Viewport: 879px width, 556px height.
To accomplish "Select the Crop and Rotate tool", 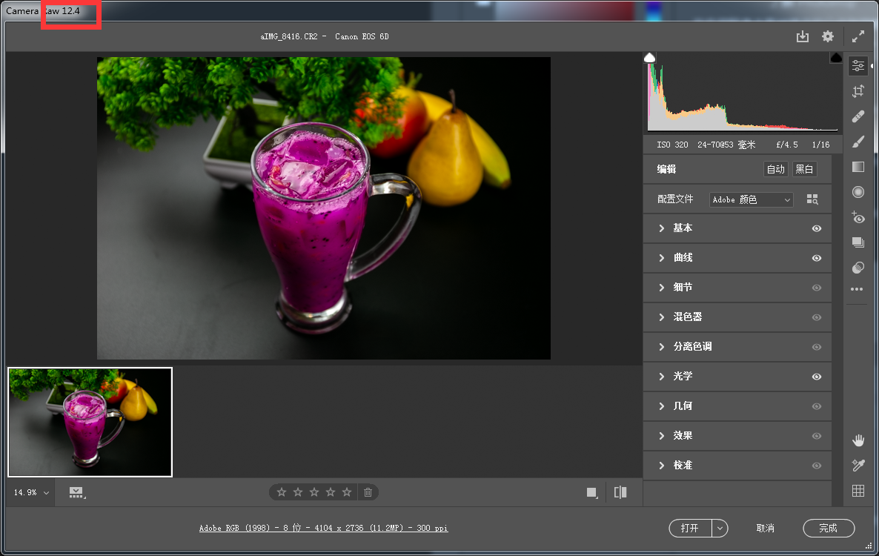I will pos(858,91).
